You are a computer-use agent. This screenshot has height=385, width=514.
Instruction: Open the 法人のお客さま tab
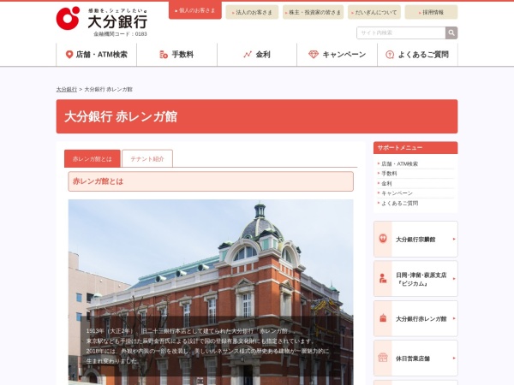252,13
